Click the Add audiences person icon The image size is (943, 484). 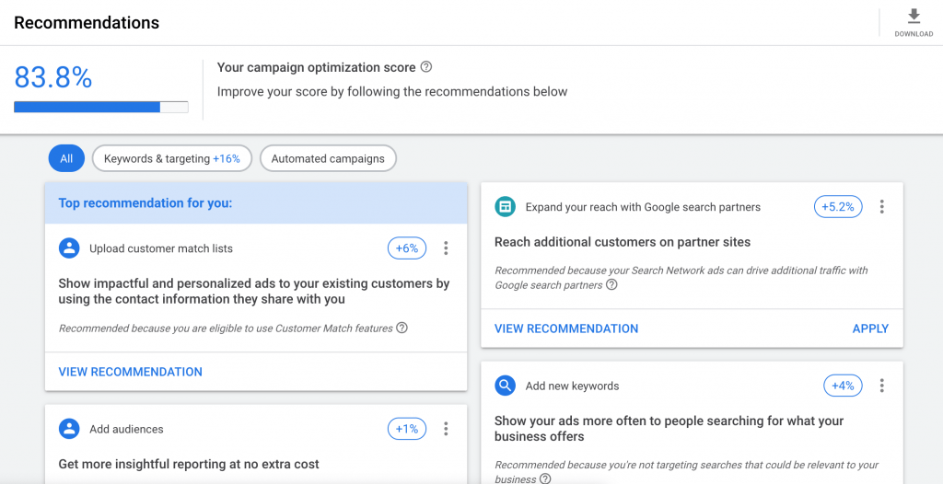tap(69, 429)
